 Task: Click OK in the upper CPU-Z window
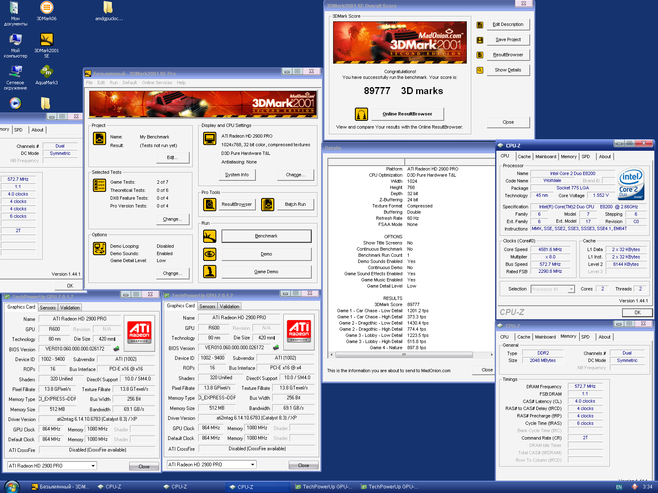(x=637, y=313)
